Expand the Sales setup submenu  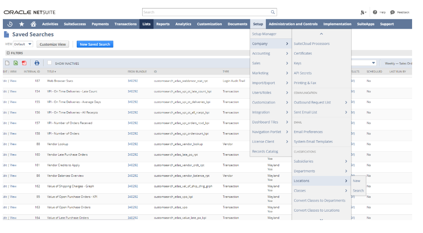point(271,63)
